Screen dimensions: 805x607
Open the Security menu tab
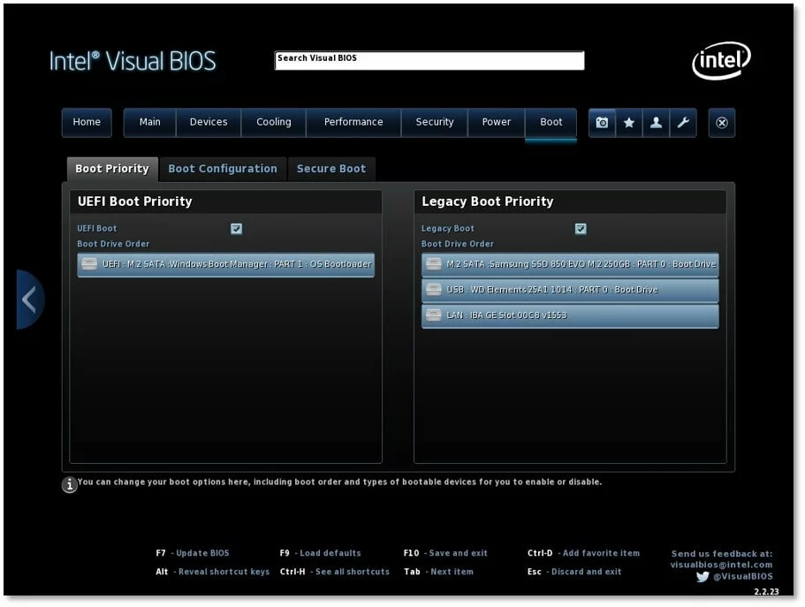pyautogui.click(x=435, y=122)
